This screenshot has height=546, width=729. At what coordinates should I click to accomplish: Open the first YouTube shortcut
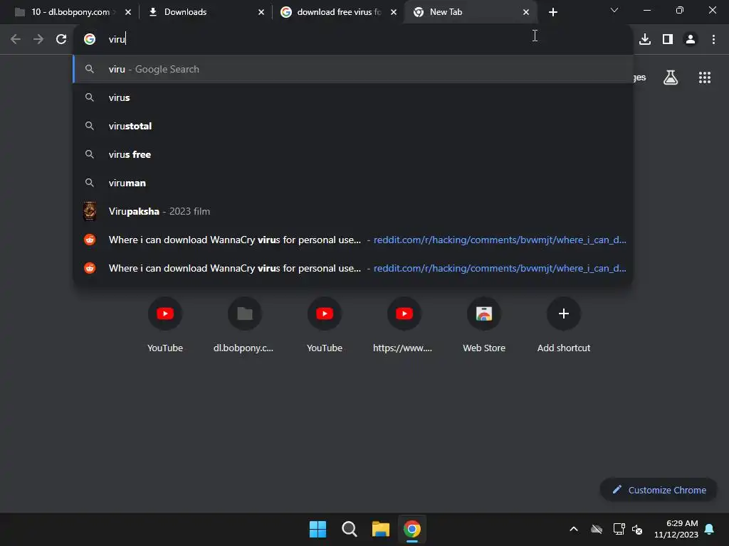[165, 325]
